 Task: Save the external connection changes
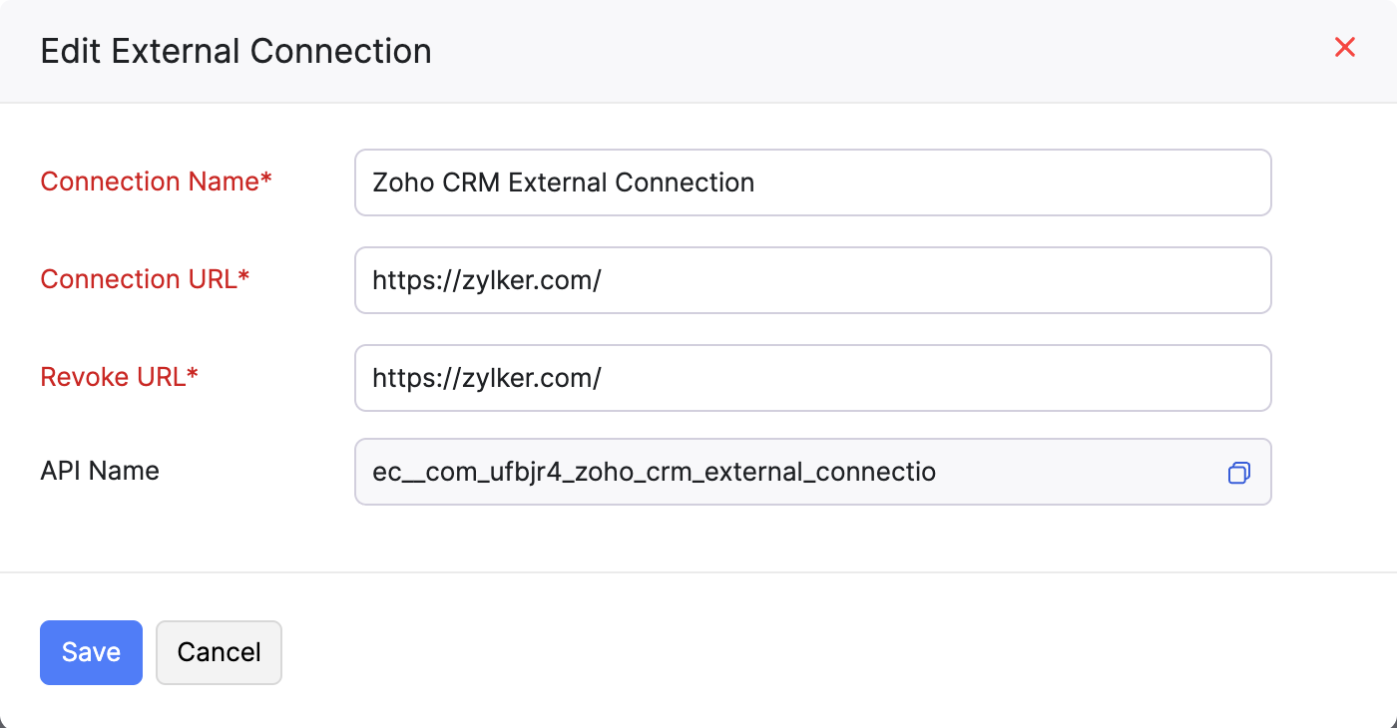click(91, 652)
